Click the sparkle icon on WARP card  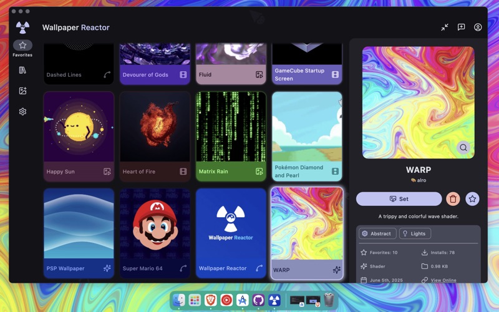[336, 270]
